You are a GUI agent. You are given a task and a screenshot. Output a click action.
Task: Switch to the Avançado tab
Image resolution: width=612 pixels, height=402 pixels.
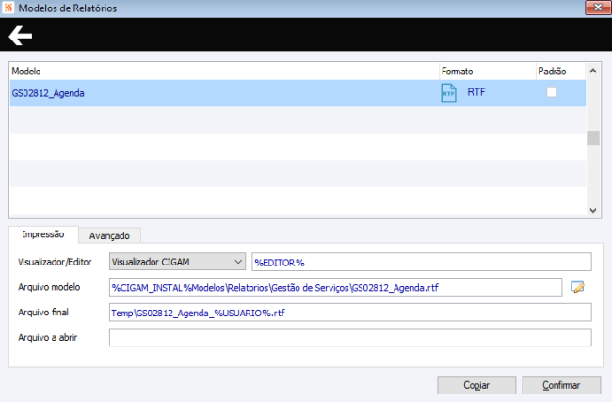pyautogui.click(x=109, y=235)
